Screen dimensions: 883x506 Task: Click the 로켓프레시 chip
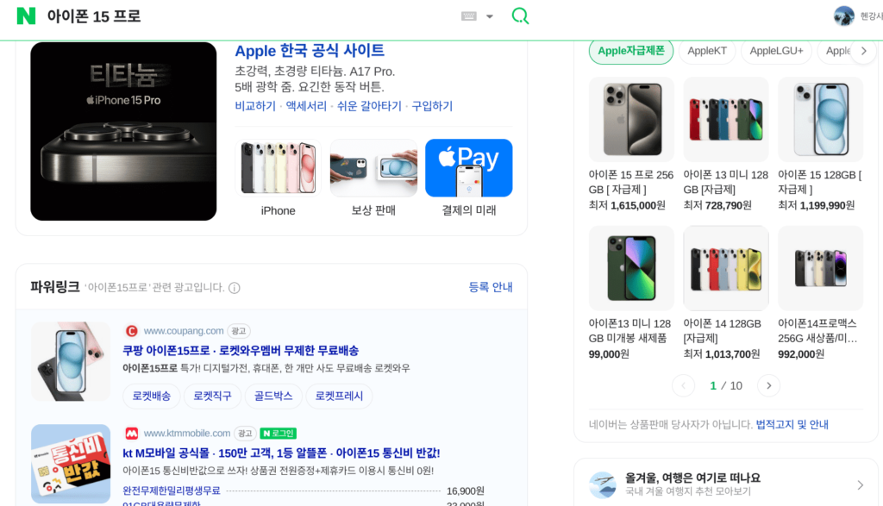tap(339, 397)
